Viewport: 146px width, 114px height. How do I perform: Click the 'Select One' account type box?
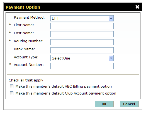tap(82, 58)
